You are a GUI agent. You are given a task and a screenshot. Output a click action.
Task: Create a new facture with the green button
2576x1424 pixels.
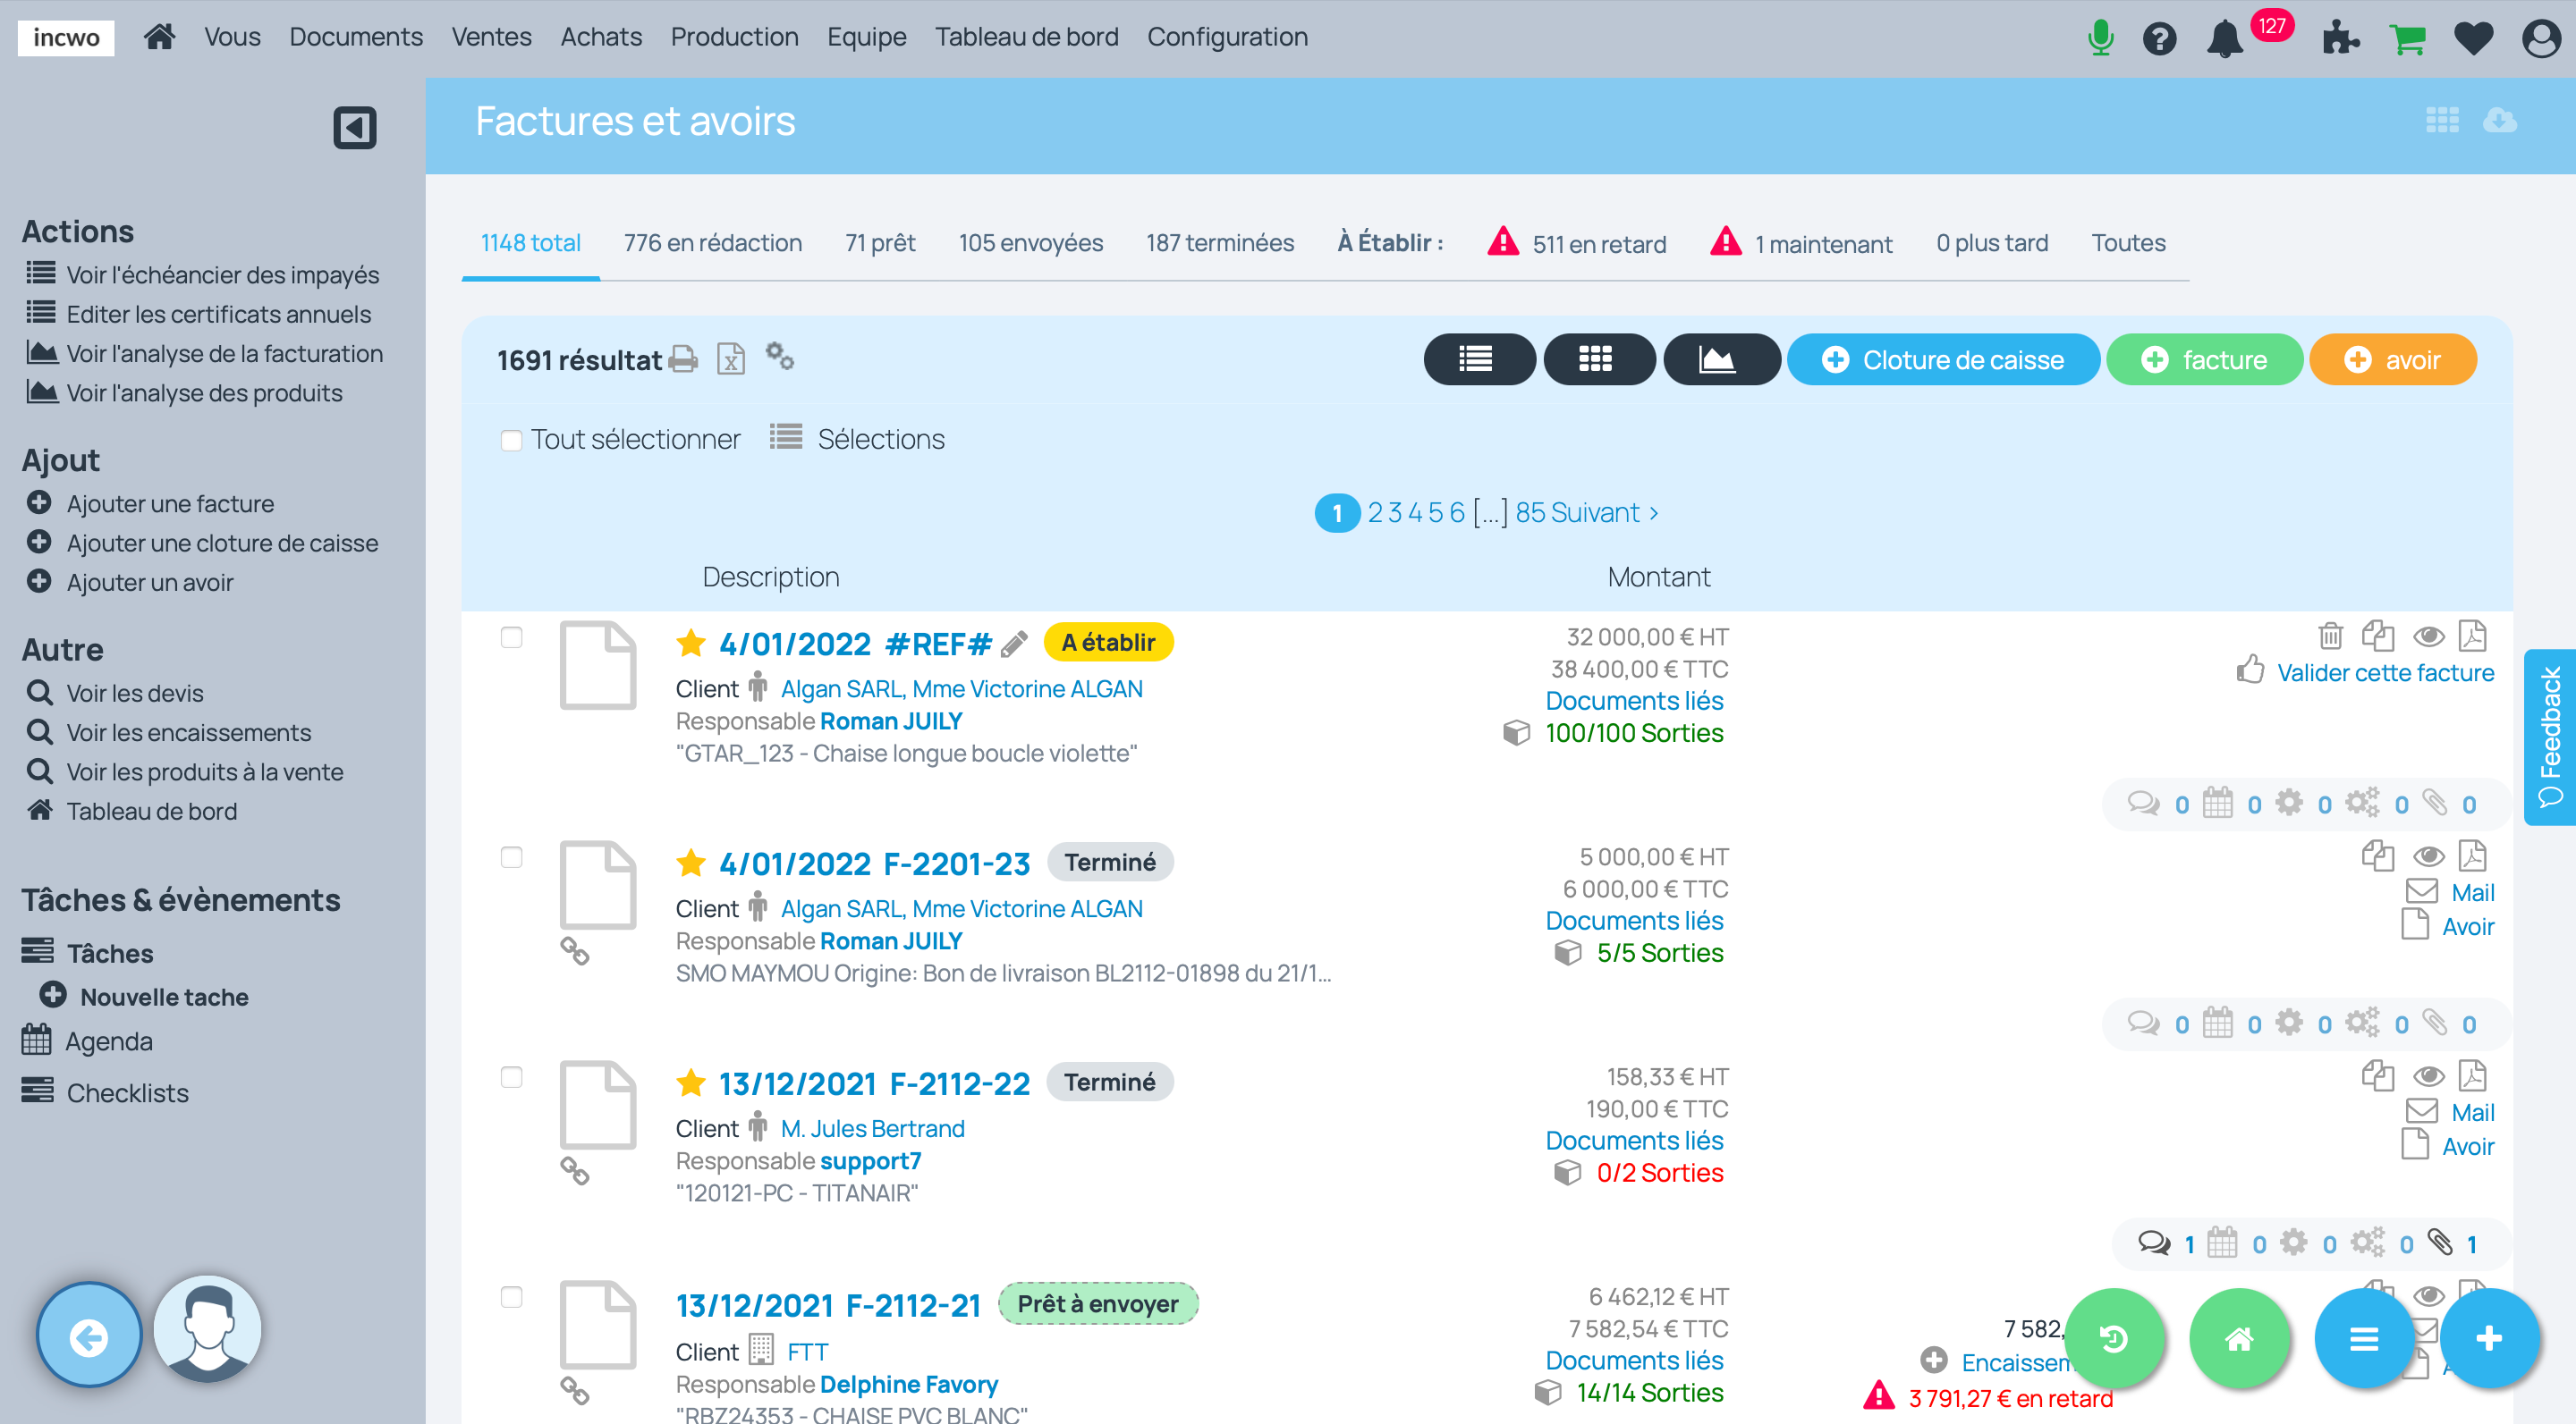[x=2204, y=358]
